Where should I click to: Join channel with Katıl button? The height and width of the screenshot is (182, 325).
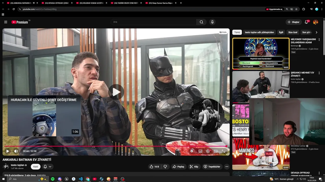coord(36,167)
